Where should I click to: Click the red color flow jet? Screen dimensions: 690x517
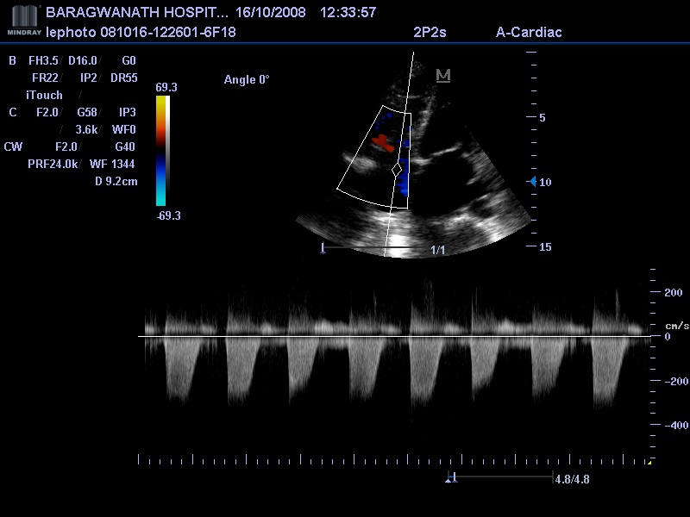[x=383, y=143]
